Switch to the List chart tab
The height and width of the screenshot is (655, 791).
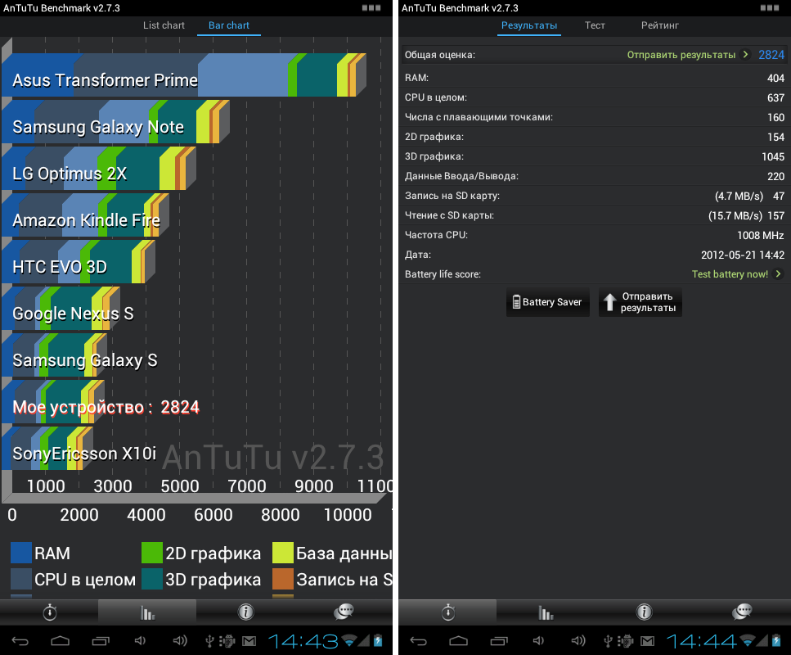click(x=164, y=25)
